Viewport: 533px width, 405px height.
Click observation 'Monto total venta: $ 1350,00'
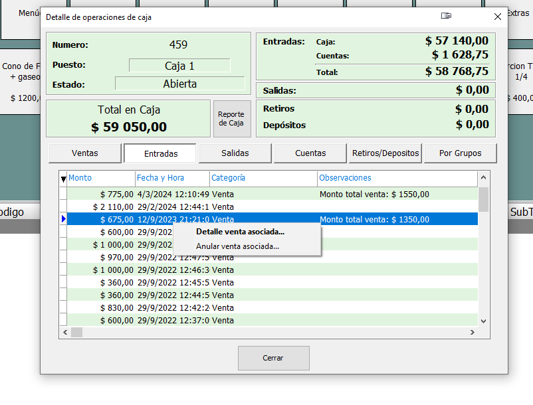pyautogui.click(x=374, y=219)
